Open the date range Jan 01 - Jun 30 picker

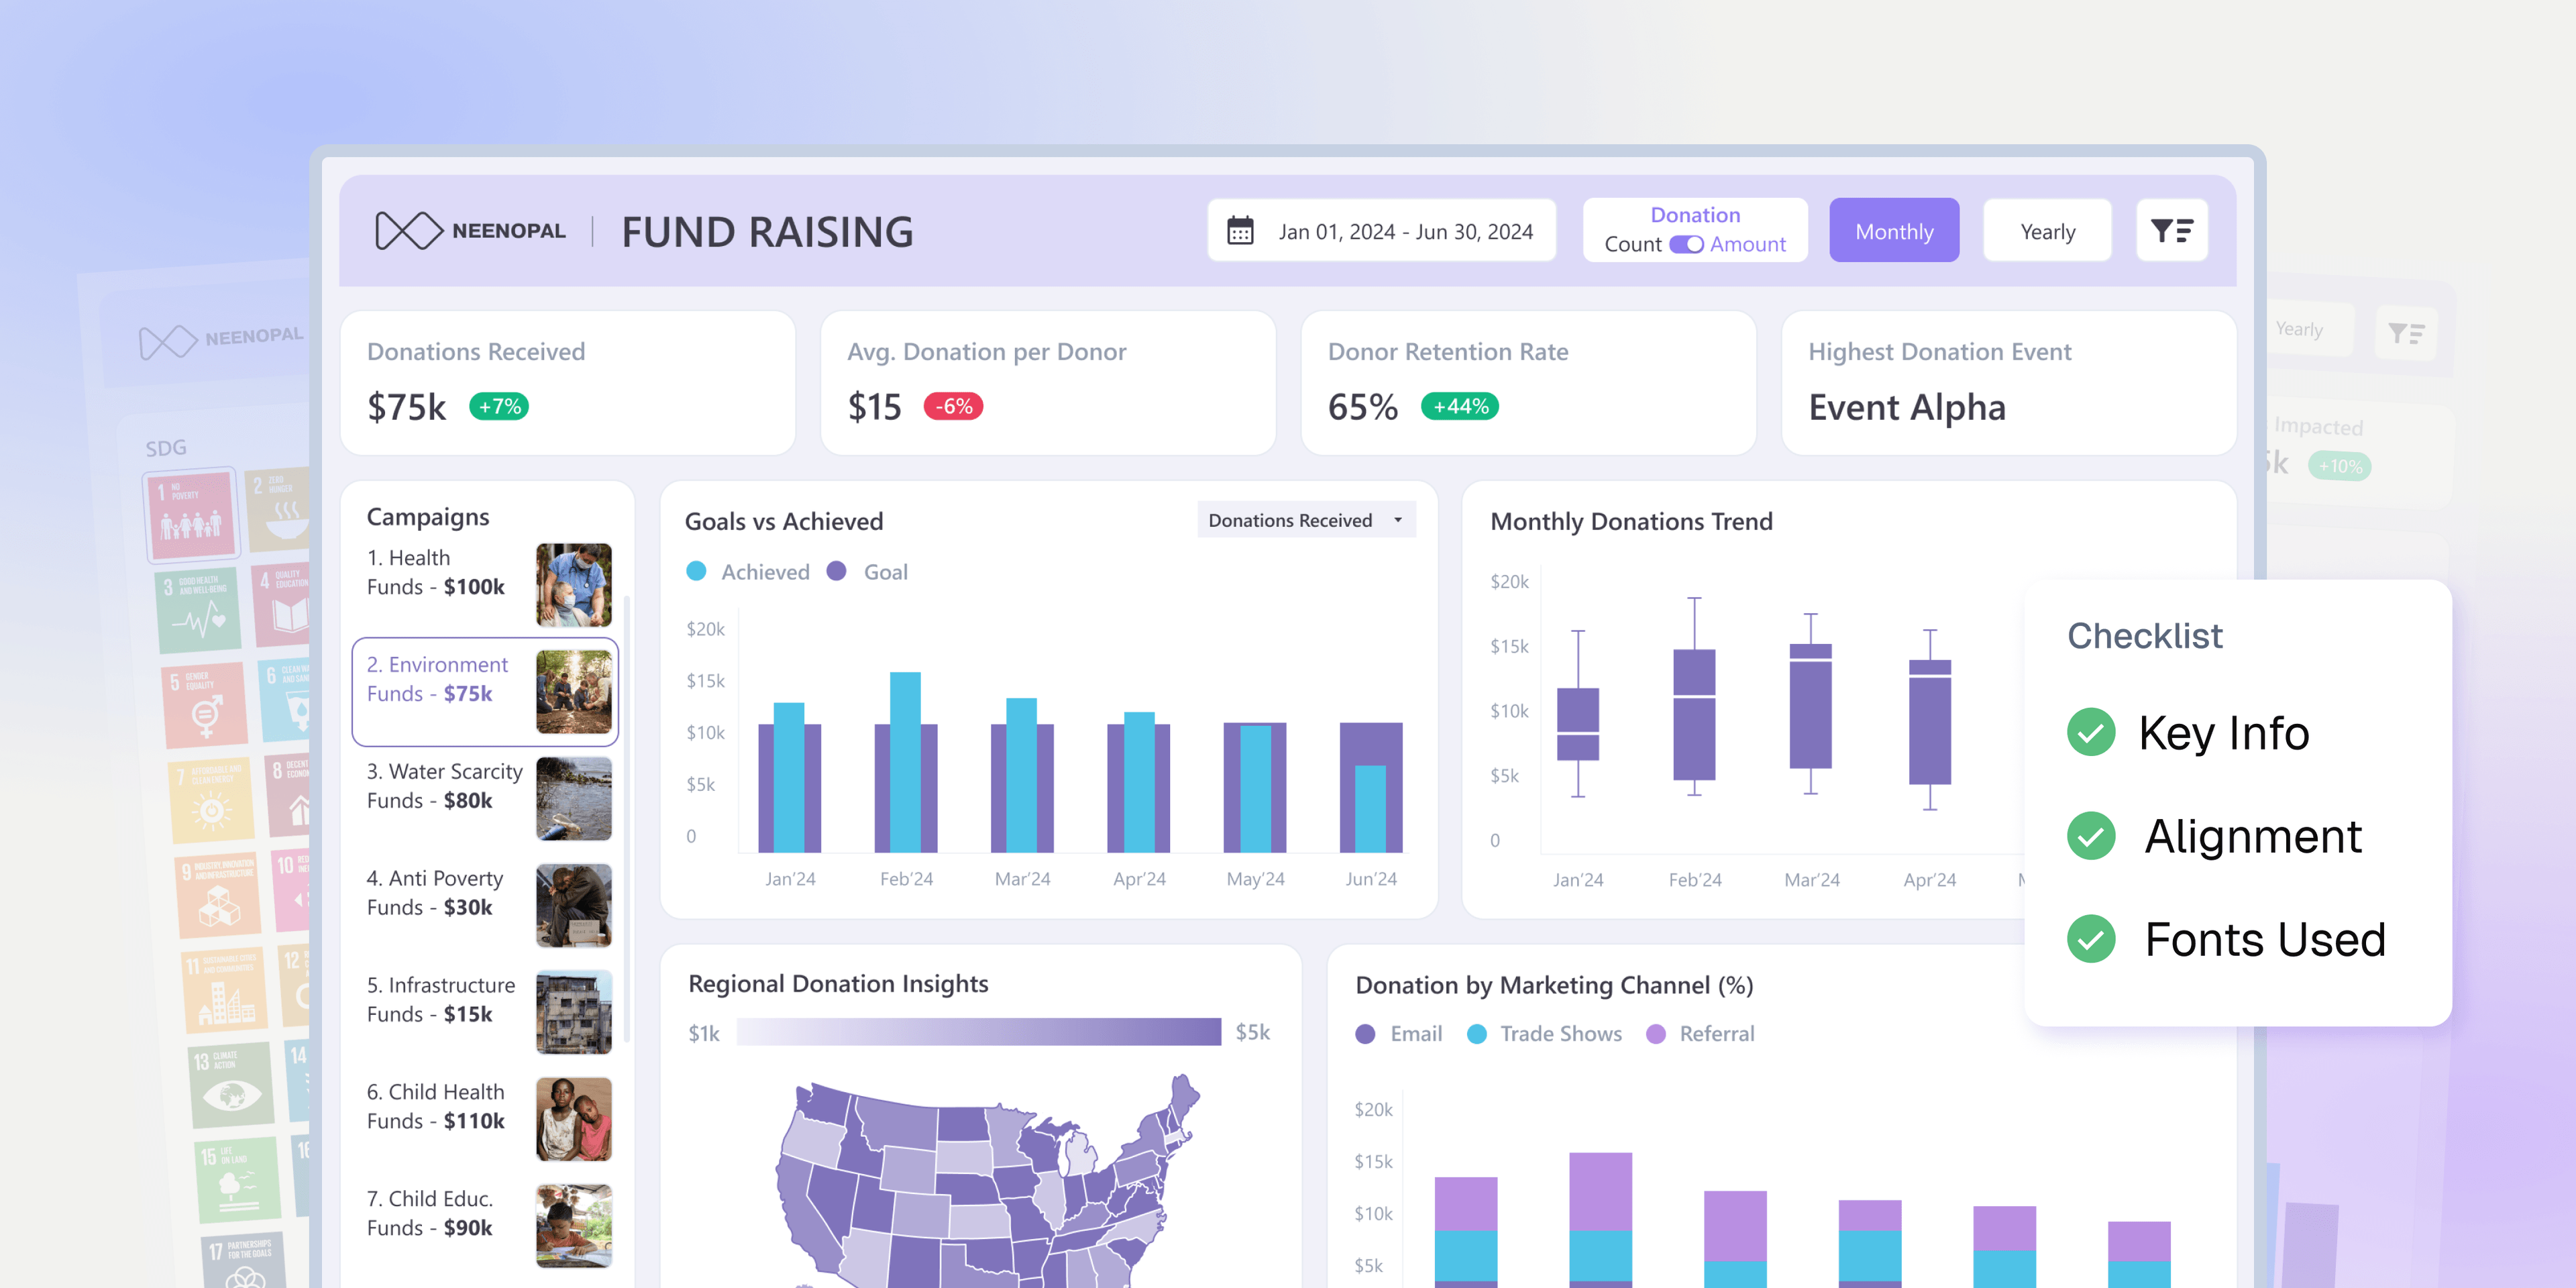click(x=1381, y=231)
